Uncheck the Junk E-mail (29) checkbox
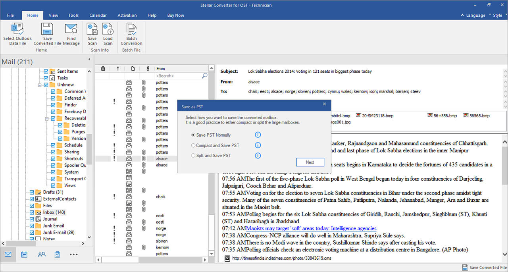This screenshot has height=272, width=508. [32, 233]
